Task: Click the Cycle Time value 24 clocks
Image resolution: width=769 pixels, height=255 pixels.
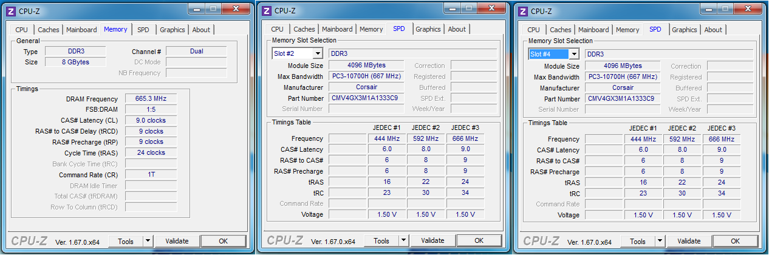Action: tap(151, 153)
